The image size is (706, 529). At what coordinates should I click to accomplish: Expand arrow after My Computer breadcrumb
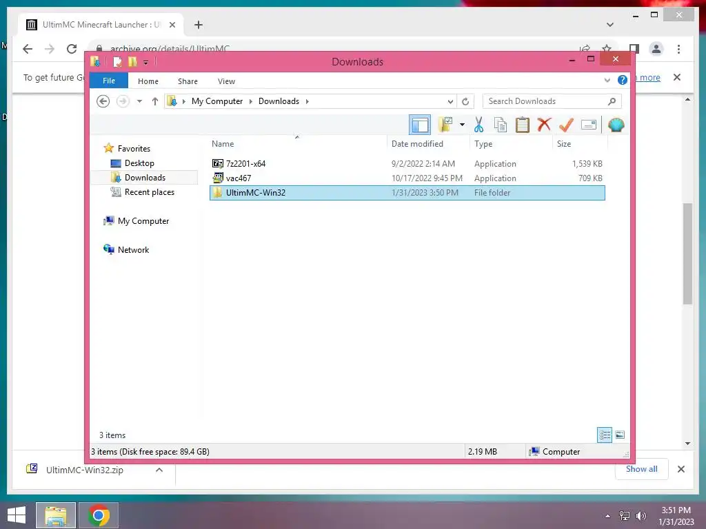[251, 101]
